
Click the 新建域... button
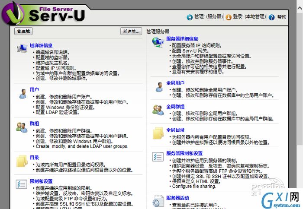(131, 31)
